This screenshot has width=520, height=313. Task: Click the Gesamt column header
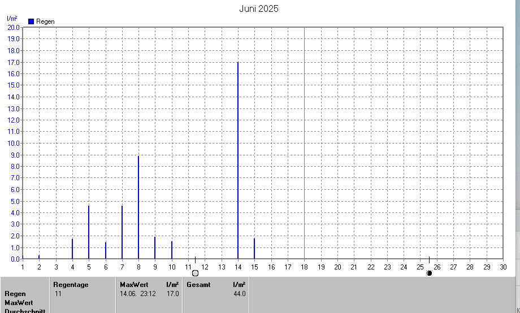pos(198,285)
